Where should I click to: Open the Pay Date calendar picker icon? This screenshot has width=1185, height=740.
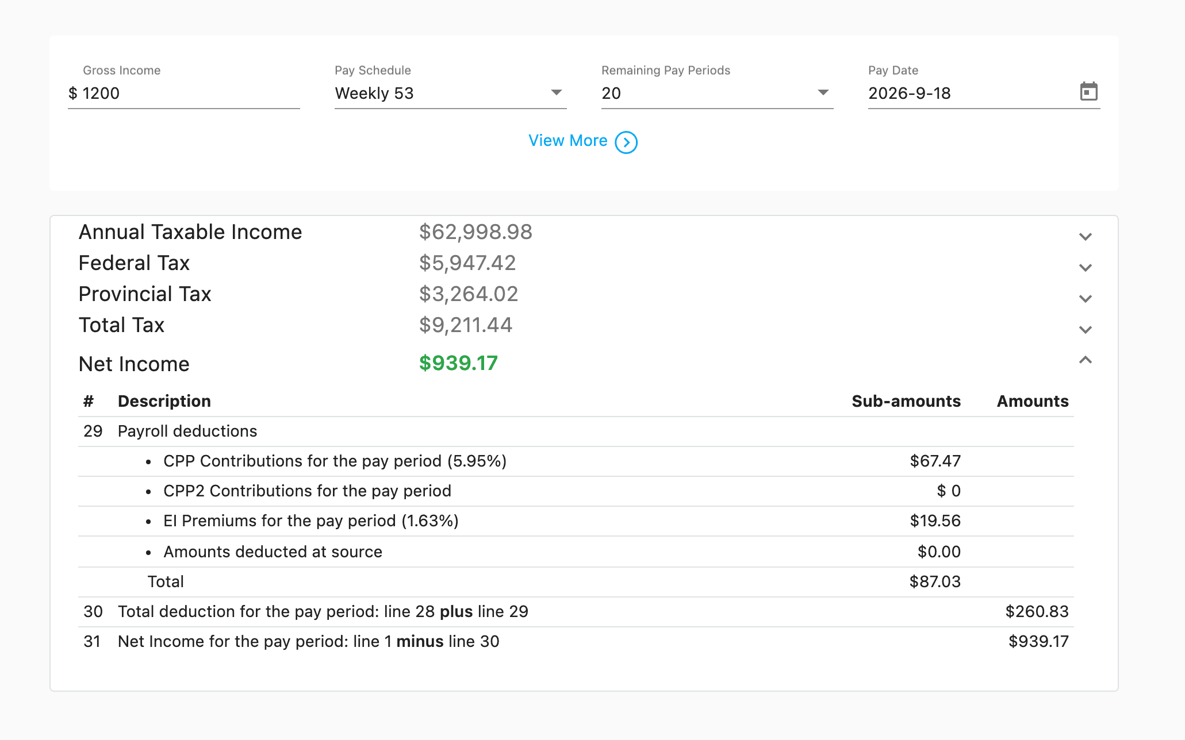[x=1088, y=92]
